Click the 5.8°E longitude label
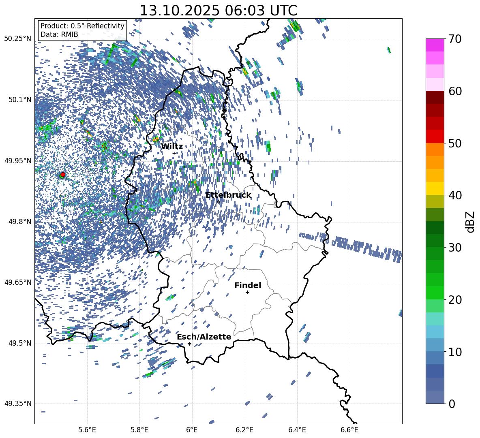Viewport: 480px width, 438px height. click(139, 430)
